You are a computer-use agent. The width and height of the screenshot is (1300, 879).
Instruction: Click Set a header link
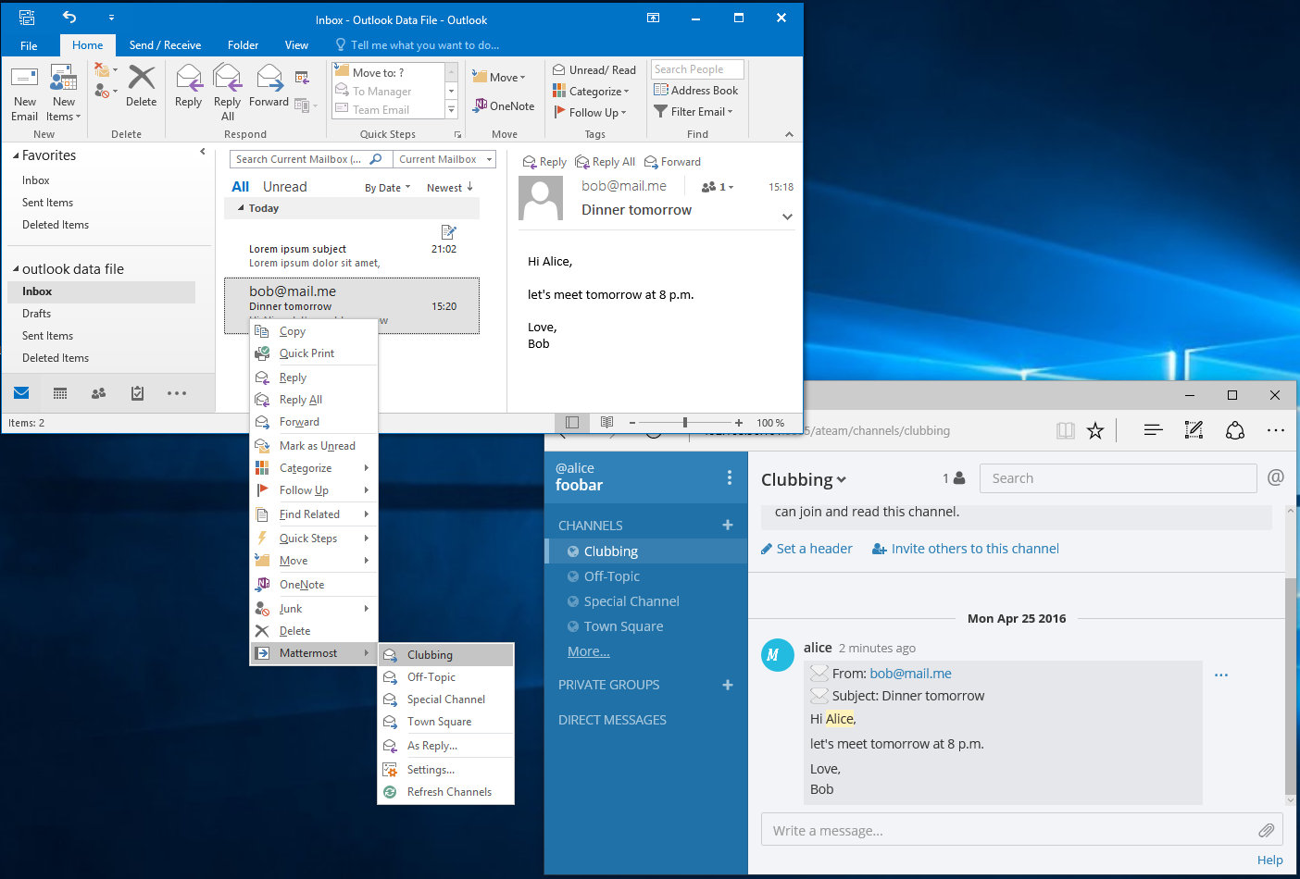806,549
